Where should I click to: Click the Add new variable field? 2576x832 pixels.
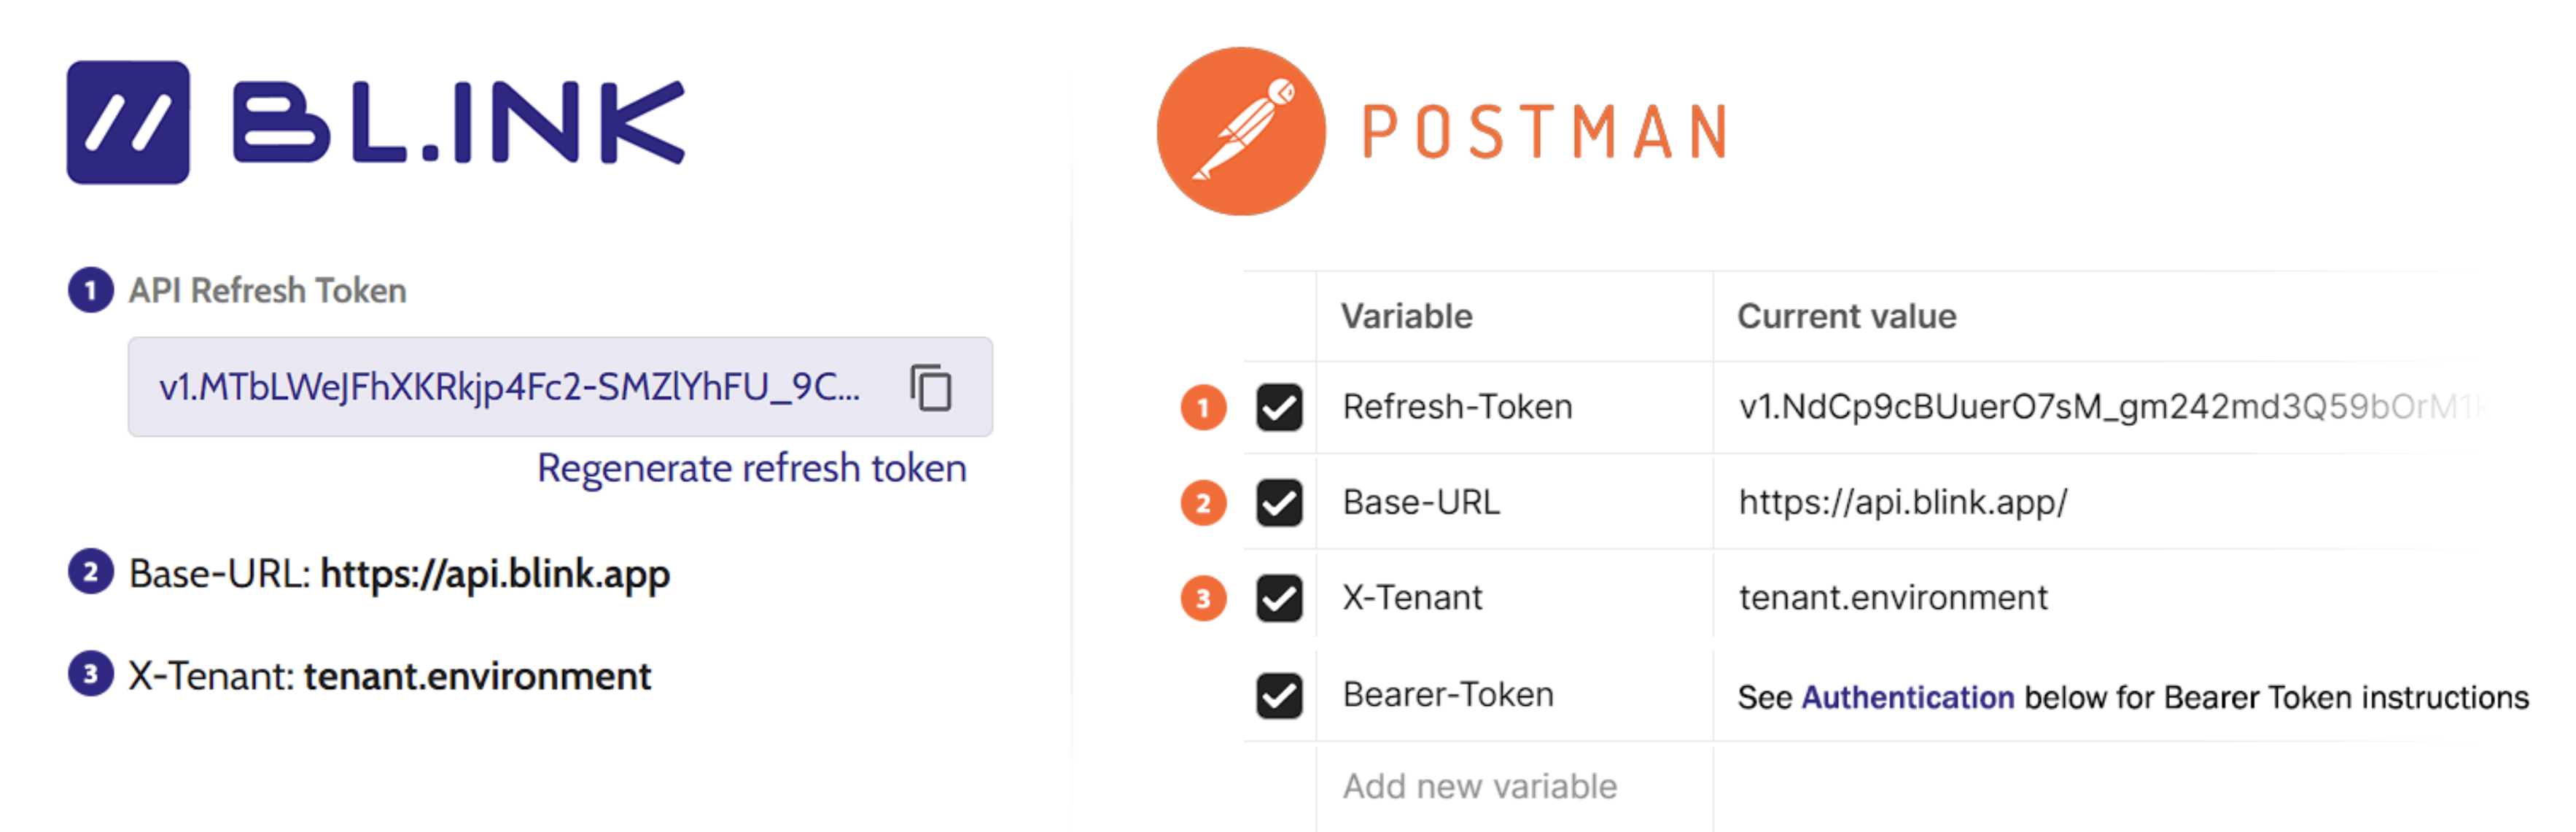point(1479,786)
